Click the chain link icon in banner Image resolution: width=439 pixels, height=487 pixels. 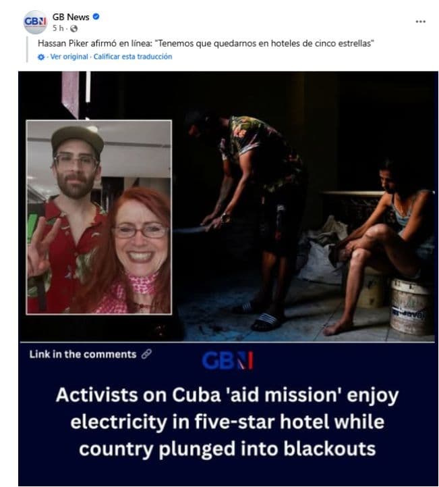[x=146, y=354]
